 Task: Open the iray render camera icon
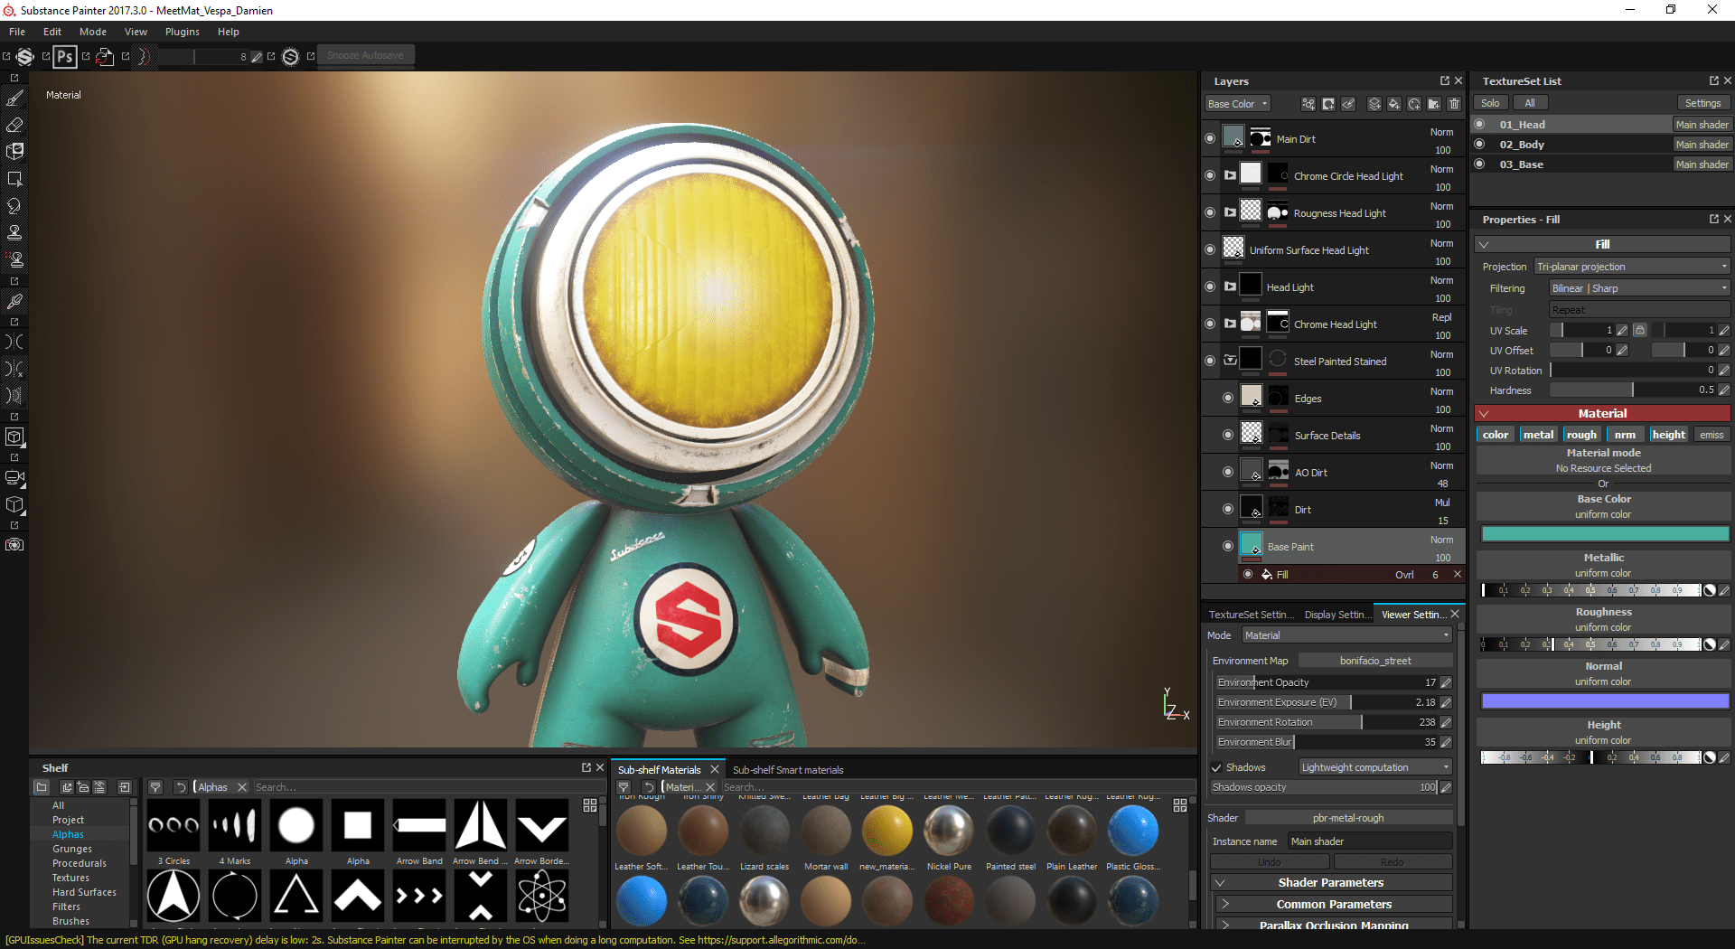[x=14, y=545]
